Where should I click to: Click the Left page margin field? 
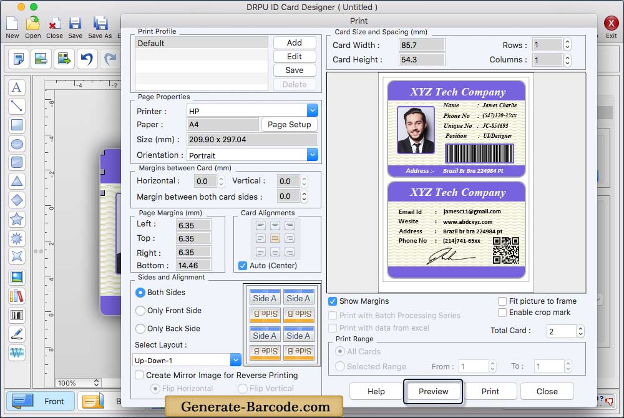tap(193, 225)
